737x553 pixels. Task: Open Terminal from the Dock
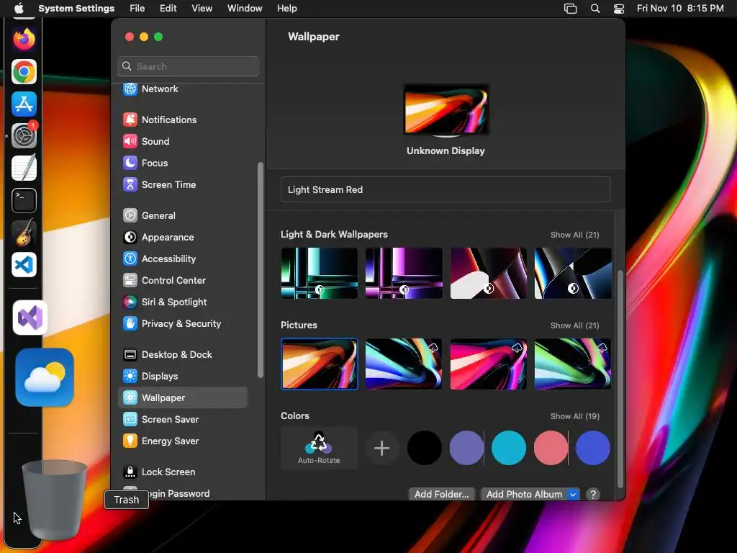(24, 200)
